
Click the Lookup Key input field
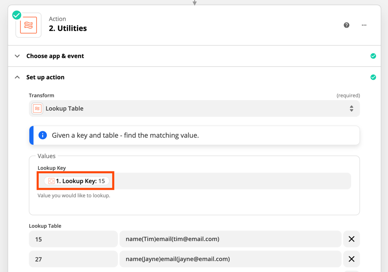coord(194,181)
